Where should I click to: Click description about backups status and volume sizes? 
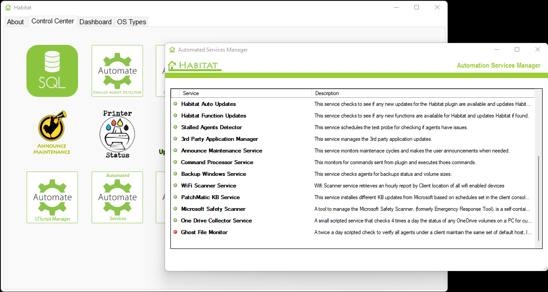point(383,174)
